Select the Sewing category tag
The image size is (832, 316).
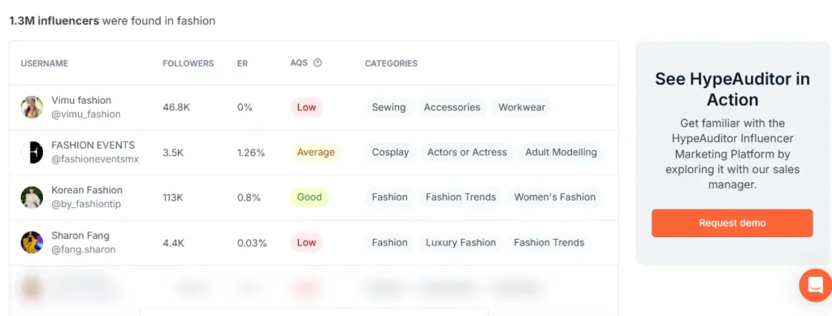(388, 107)
